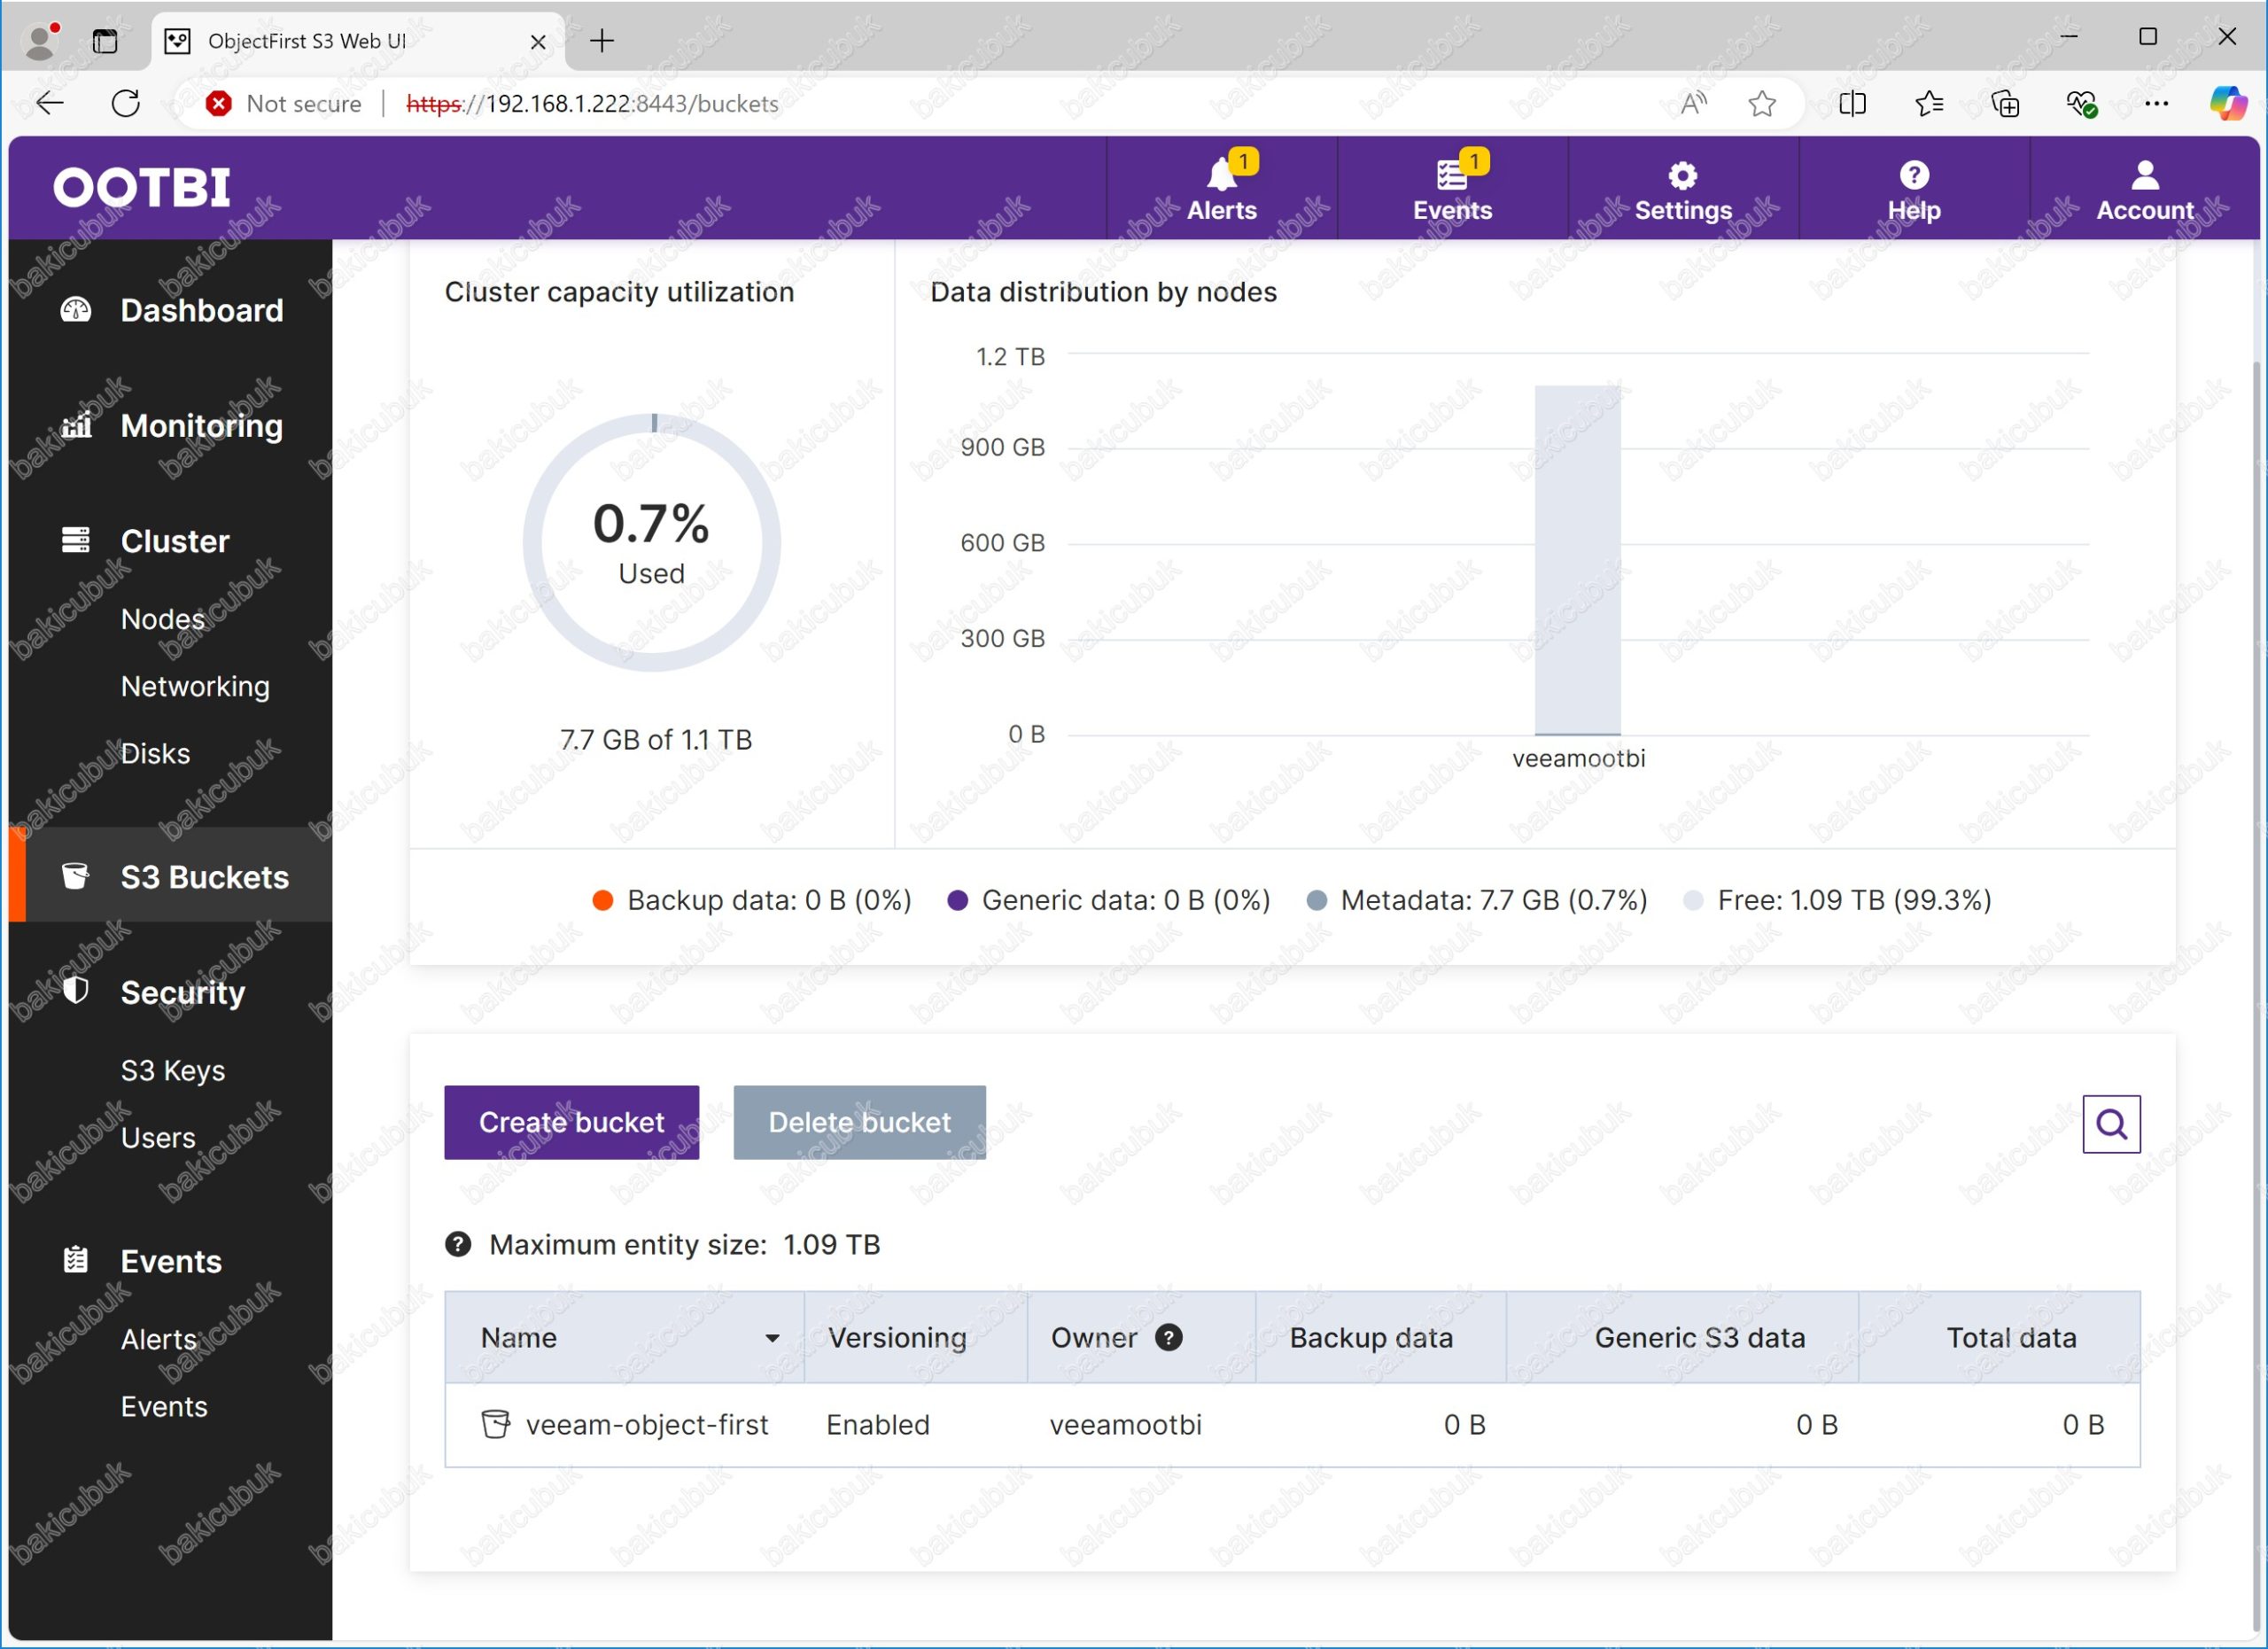Open S3 Keys under Security
This screenshot has width=2268, height=1649.
tap(172, 1070)
